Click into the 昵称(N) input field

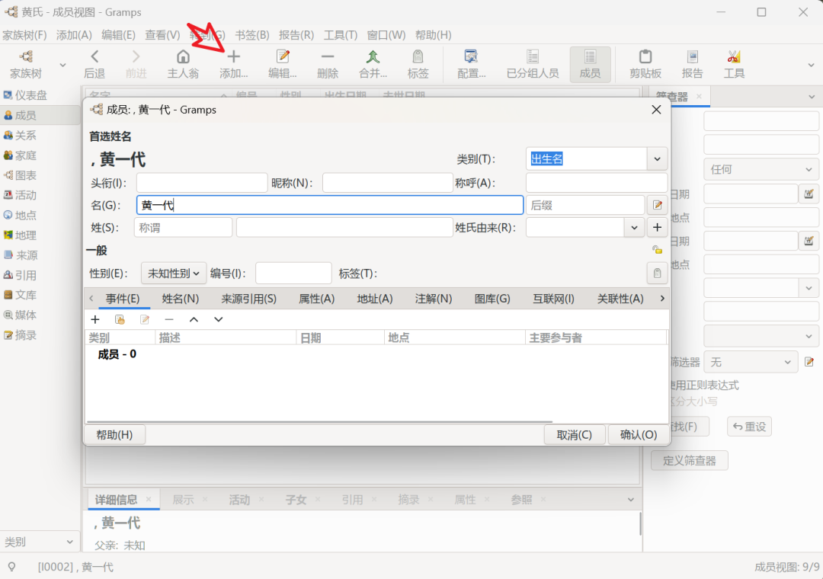click(x=387, y=183)
